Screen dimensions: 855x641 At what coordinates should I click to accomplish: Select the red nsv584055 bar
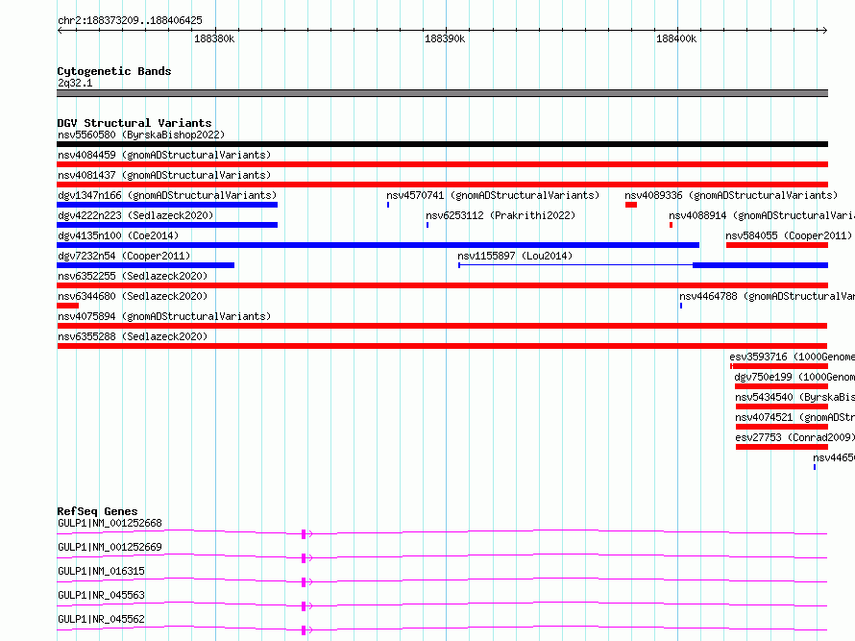777,245
